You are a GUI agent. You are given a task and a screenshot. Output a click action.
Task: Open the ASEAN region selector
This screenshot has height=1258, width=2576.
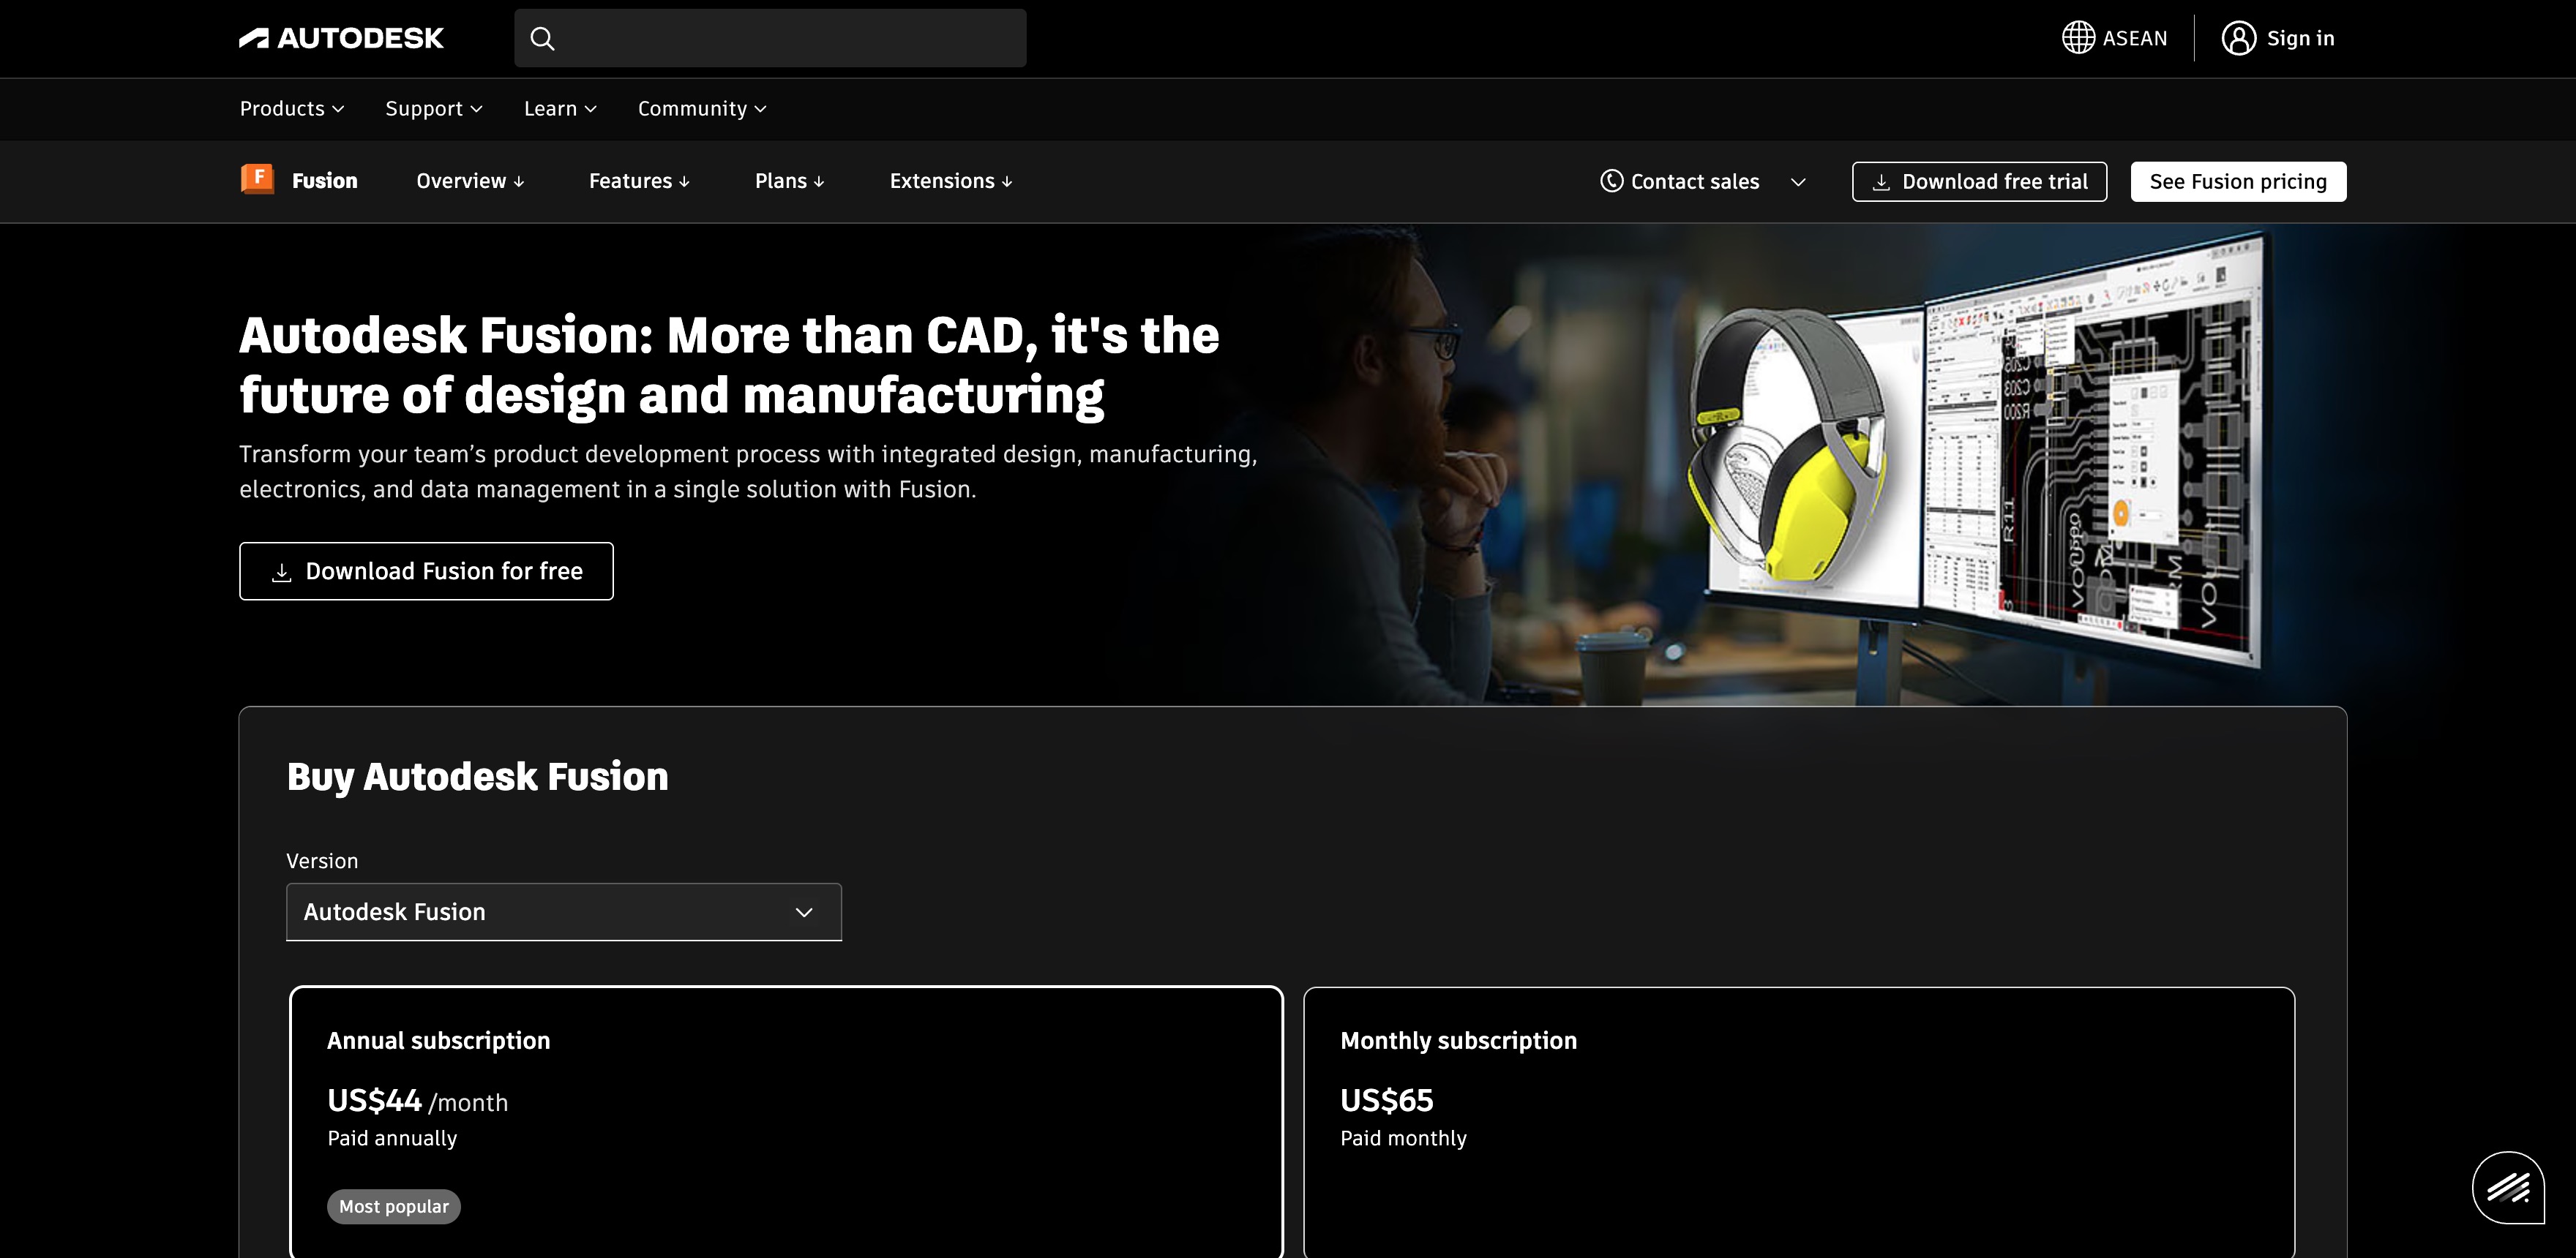tap(2115, 38)
